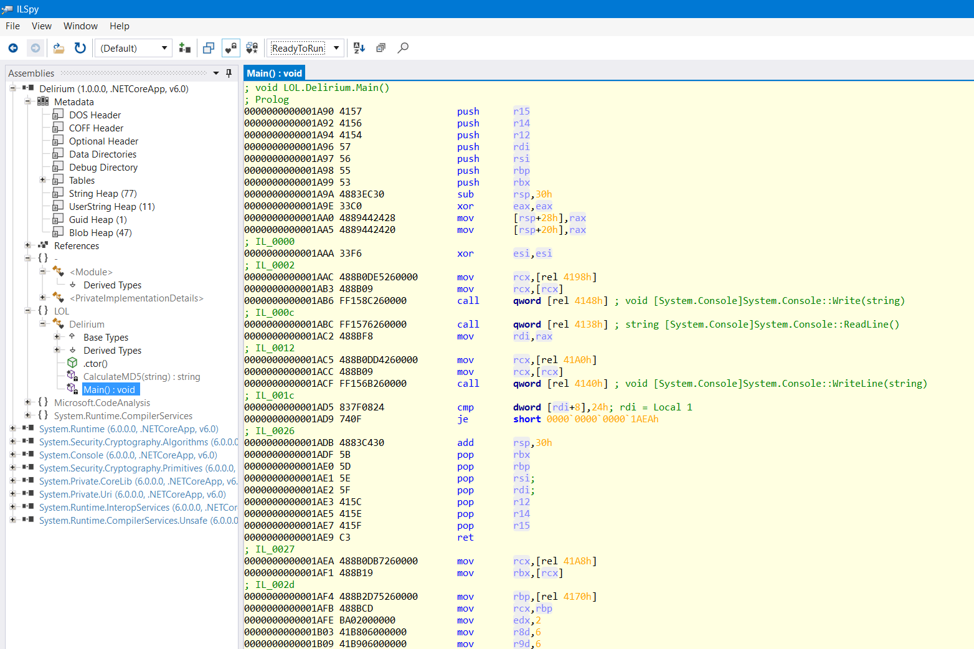Click the Collapse all tree nodes icon
This screenshot has height=649, width=974.
coord(381,48)
